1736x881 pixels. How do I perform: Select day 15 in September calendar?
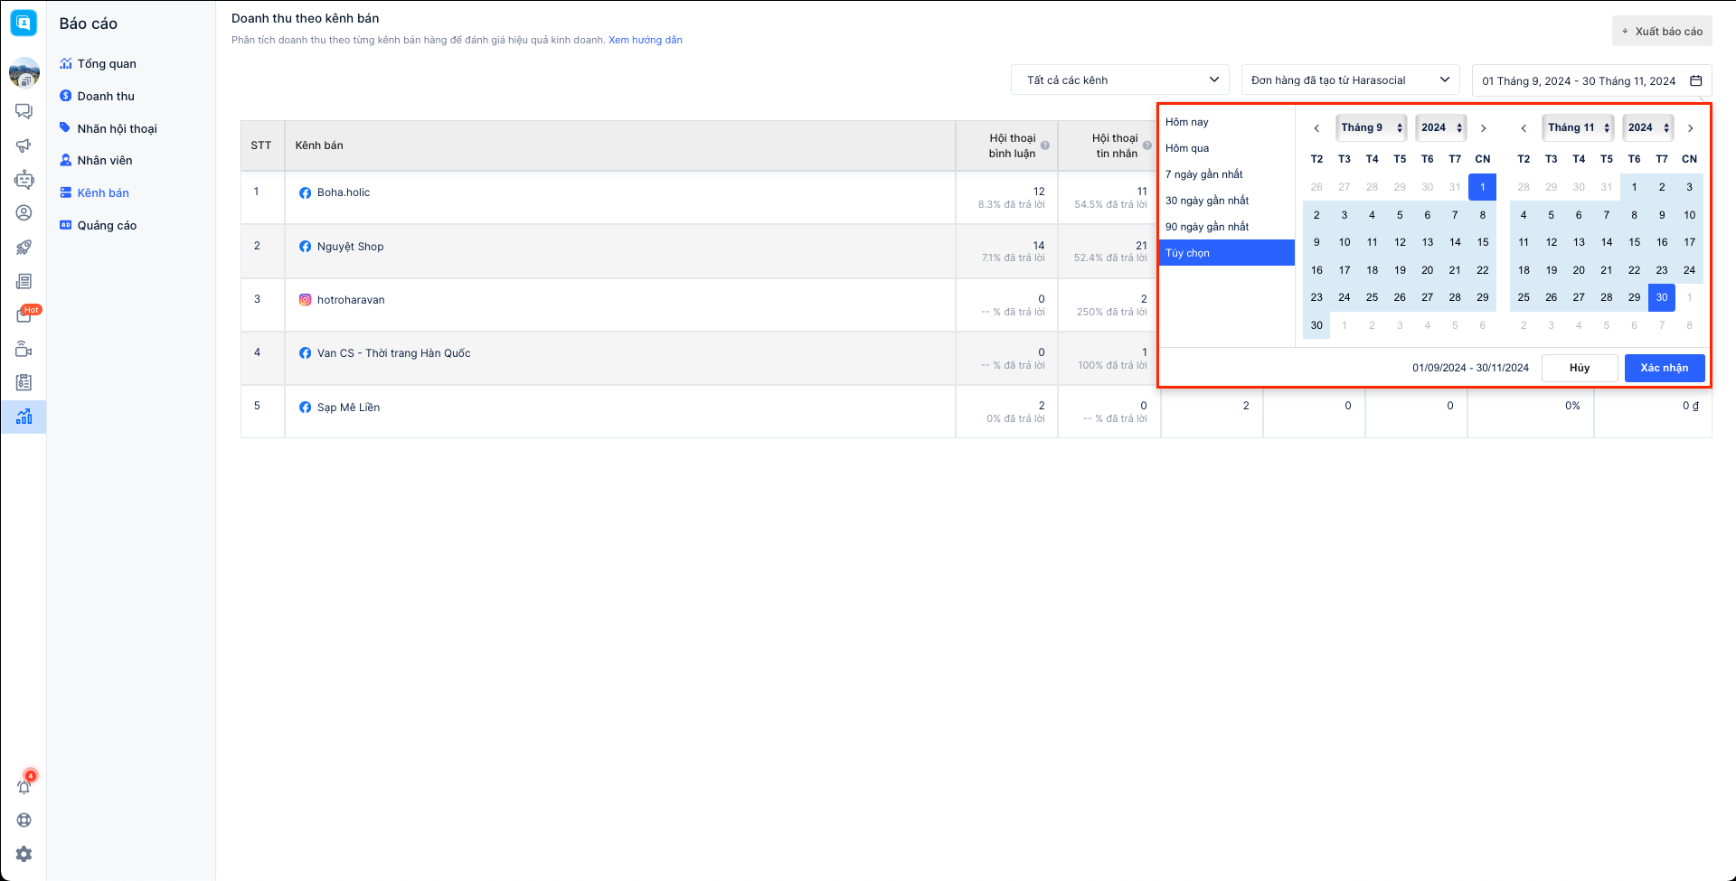point(1483,242)
